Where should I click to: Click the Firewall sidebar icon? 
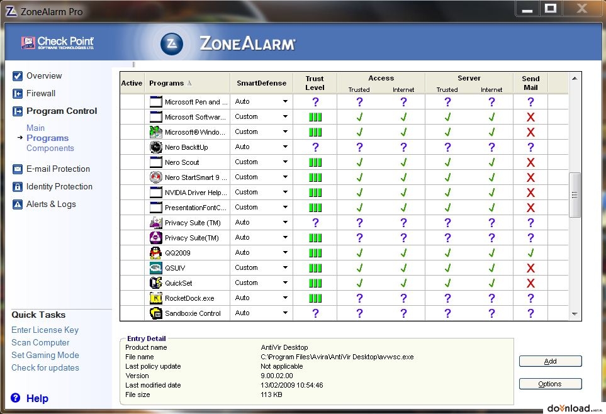click(x=18, y=94)
